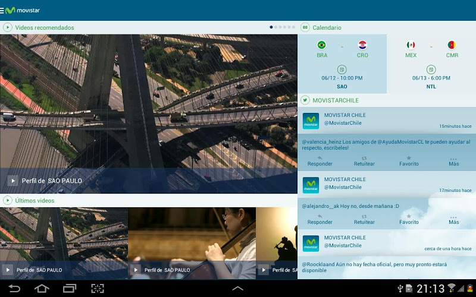Select the MEX - CMR match card venue NTL
476x297 pixels.
[x=431, y=87]
